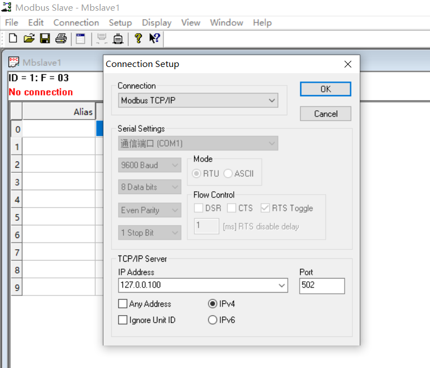Confirm with the OK button
430x368 pixels.
pyautogui.click(x=325, y=89)
